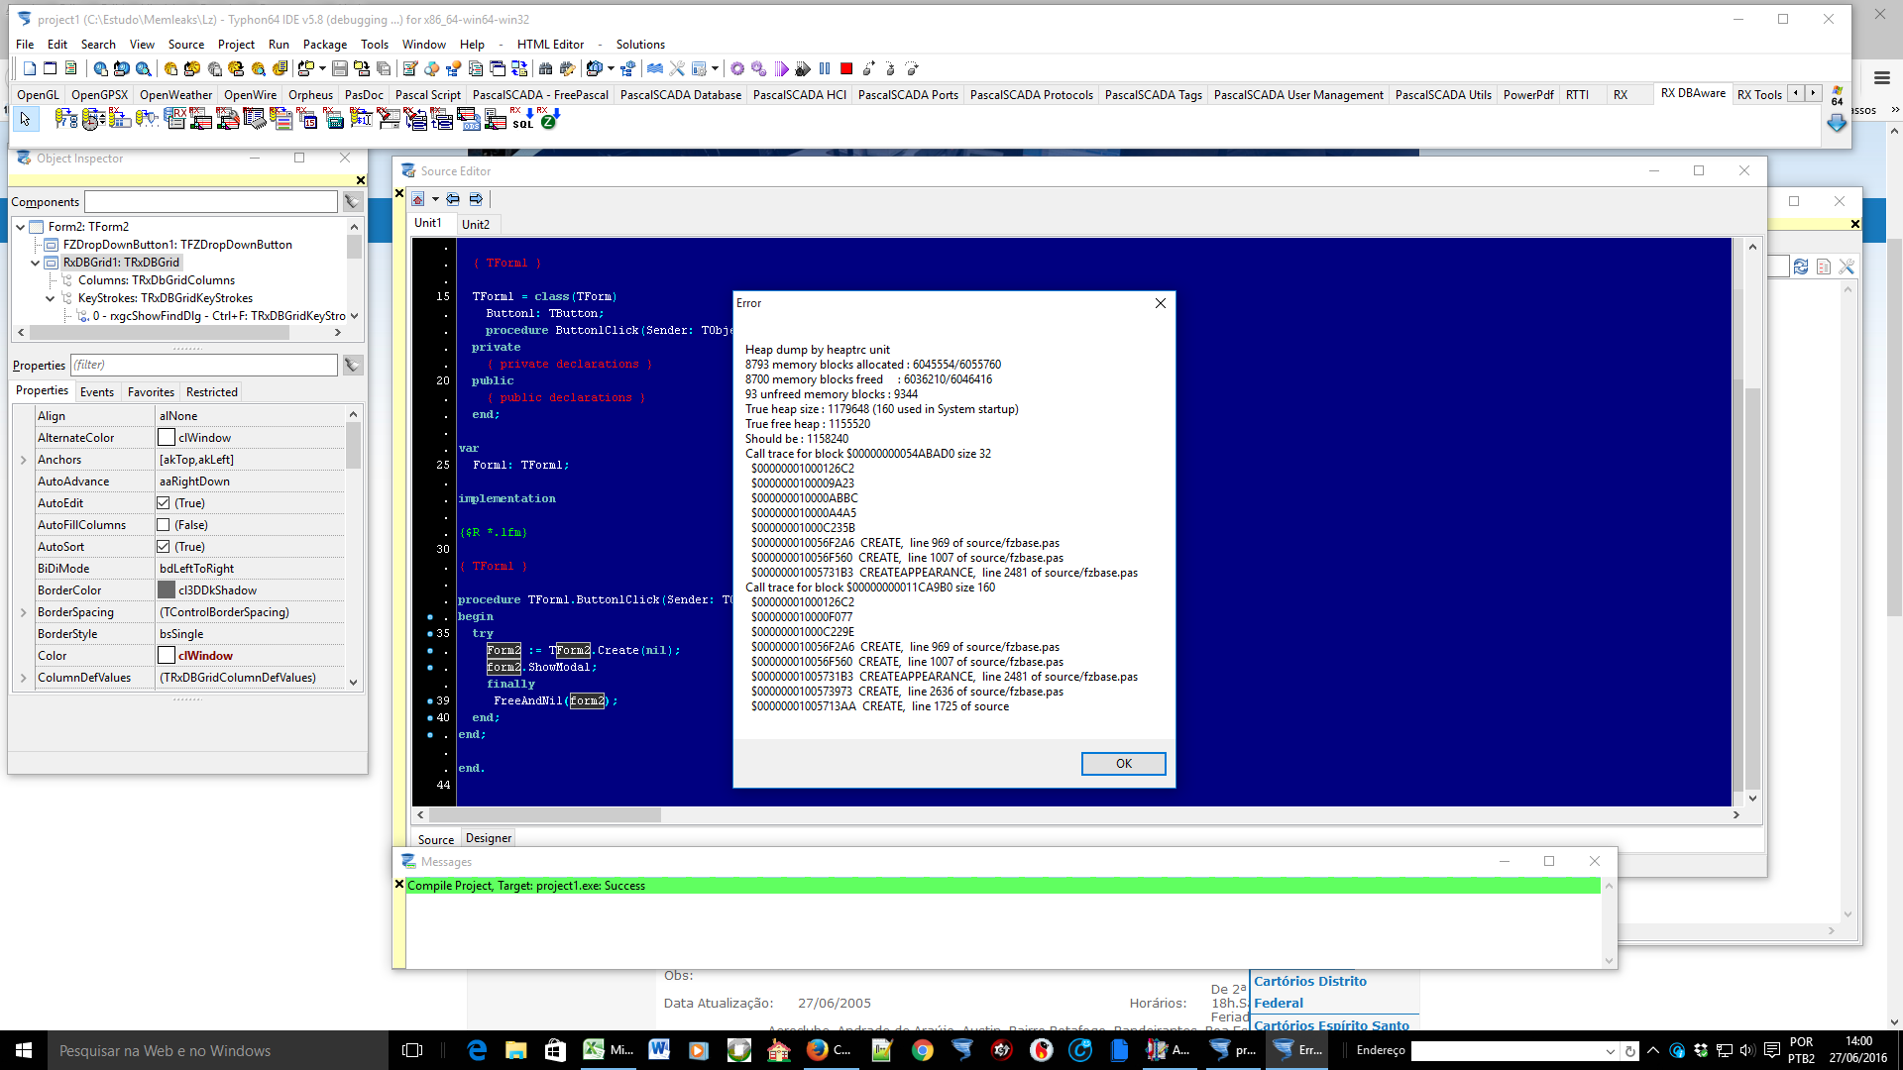Click the Cartórios Distrito Federal link
The width and height of the screenshot is (1903, 1070).
(x=1310, y=992)
